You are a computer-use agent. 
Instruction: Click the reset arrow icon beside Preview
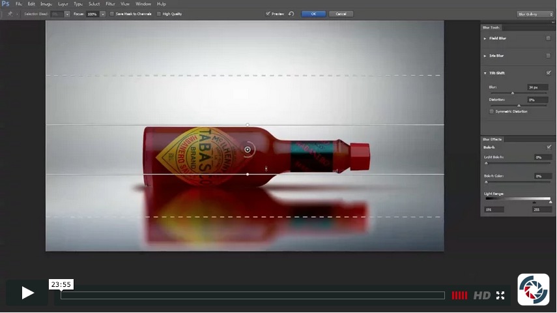coord(291,14)
